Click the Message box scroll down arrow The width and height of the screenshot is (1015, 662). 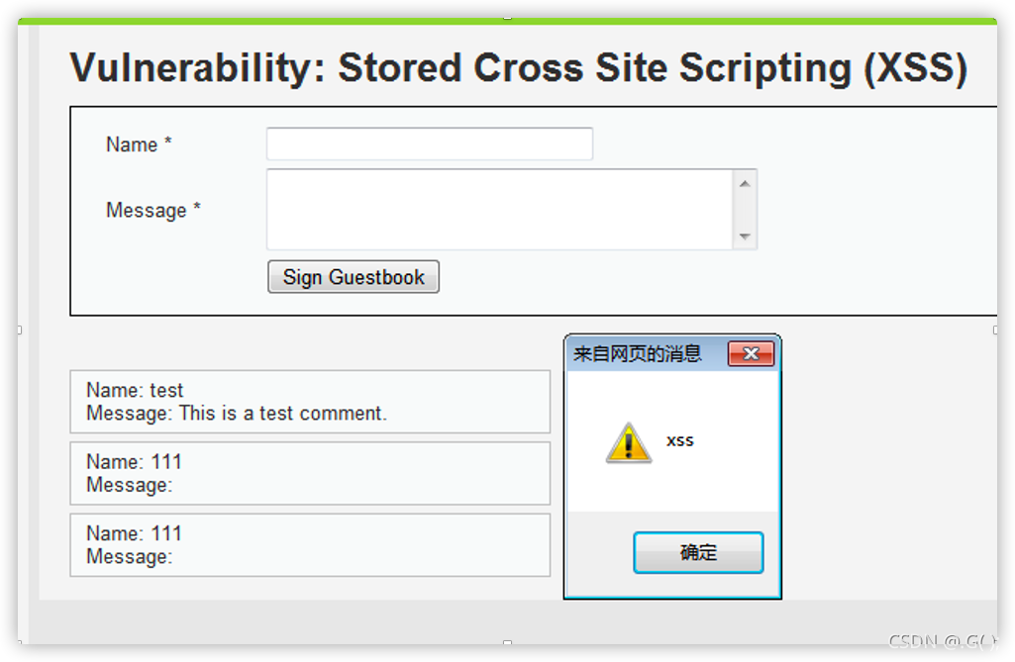tap(745, 236)
